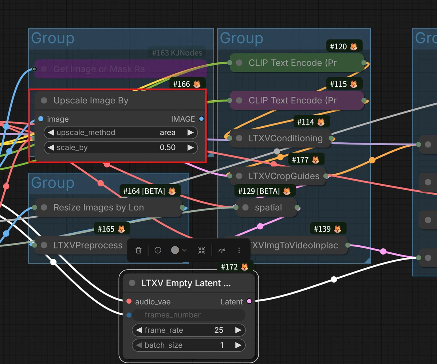Viewport: 437px width, 364px height.
Task: Click the #177 node badge
Action: pos(306,160)
